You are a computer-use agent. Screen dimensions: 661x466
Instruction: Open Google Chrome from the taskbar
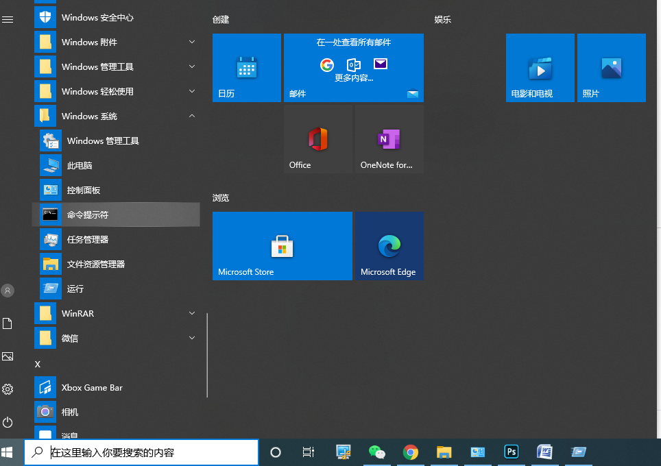[411, 452]
